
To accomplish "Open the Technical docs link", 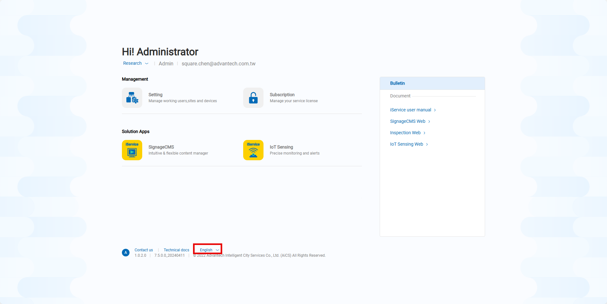I will point(176,250).
